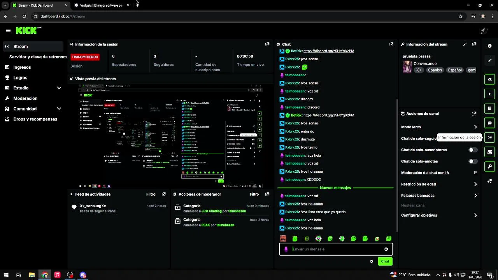Image resolution: width=498 pixels, height=280 pixels.
Task: Edit stream info with pencil icon in panel header
Action: [x=465, y=44]
